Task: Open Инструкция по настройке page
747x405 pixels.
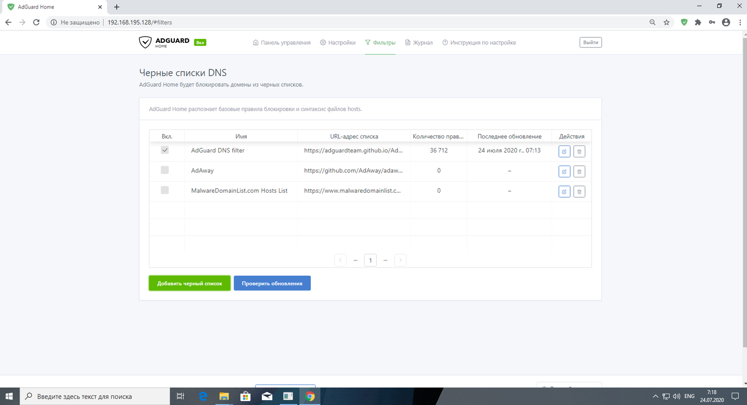Action: [x=479, y=43]
